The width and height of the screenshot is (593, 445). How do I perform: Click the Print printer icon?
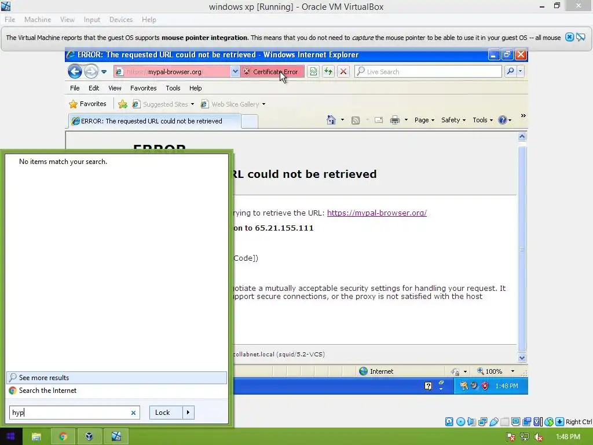tap(395, 121)
